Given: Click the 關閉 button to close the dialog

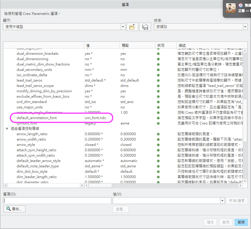Looking at the screenshot, I should click(x=241, y=222).
